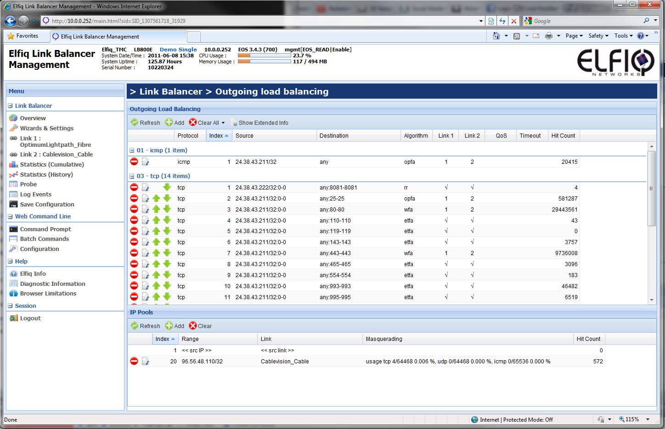Click Show Extended Info button
This screenshot has height=429, width=665.
coord(259,123)
